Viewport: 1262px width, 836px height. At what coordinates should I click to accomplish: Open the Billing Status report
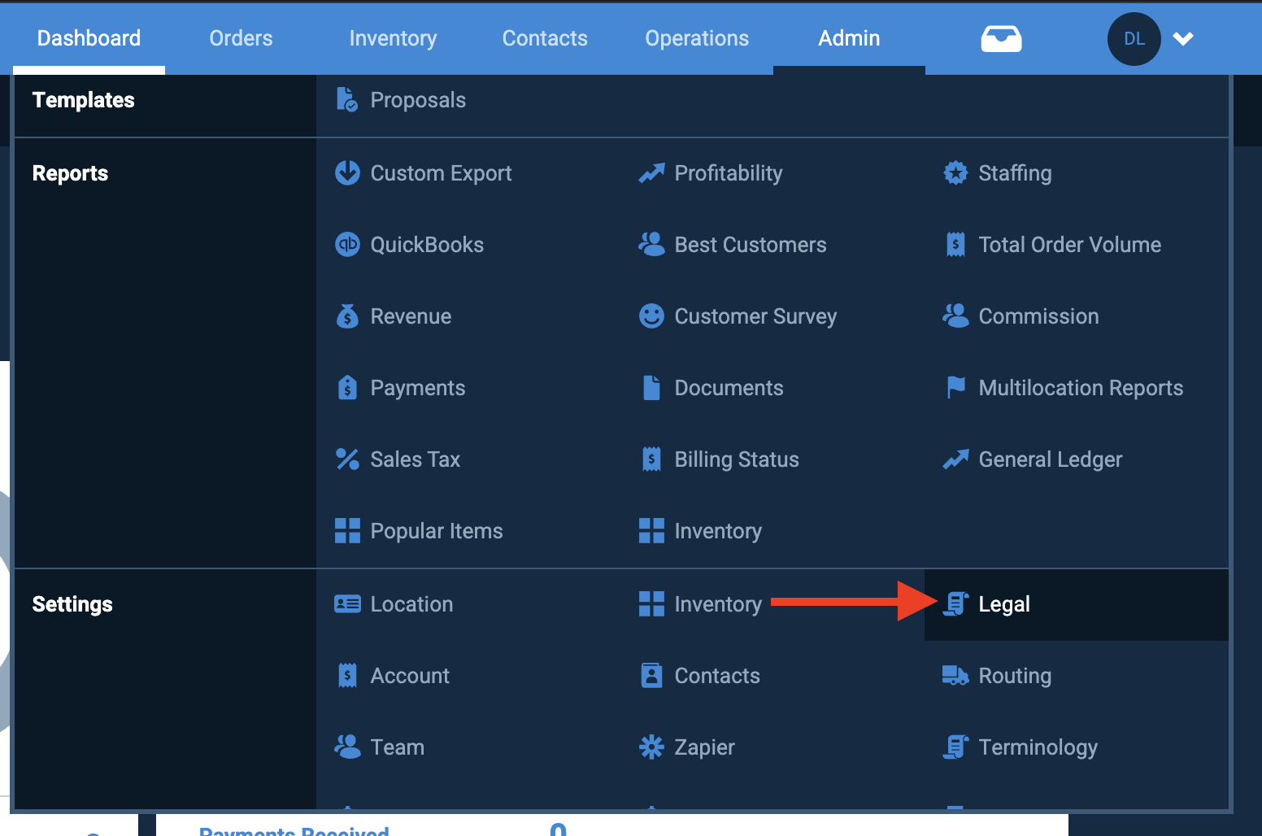click(x=737, y=459)
